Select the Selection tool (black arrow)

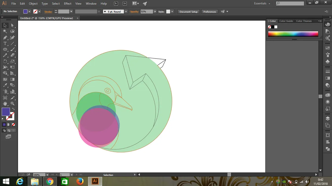5,25
